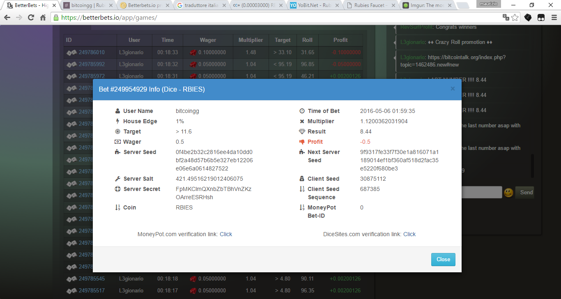The width and height of the screenshot is (561, 299).
Task: Click the time value 2016-05-06 01:59:35
Action: click(x=389, y=111)
